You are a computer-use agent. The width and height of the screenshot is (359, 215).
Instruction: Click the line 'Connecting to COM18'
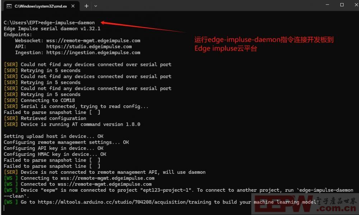click(48, 100)
